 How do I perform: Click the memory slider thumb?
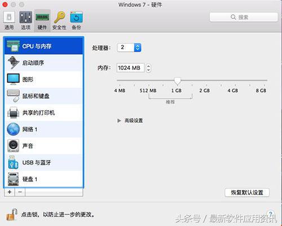pos(177,81)
